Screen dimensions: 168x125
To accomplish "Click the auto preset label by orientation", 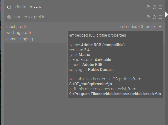I will [x=39, y=7].
